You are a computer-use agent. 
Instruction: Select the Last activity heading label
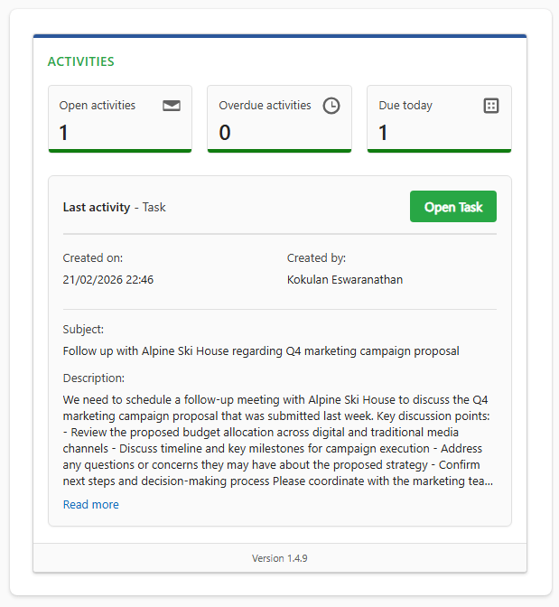click(97, 207)
